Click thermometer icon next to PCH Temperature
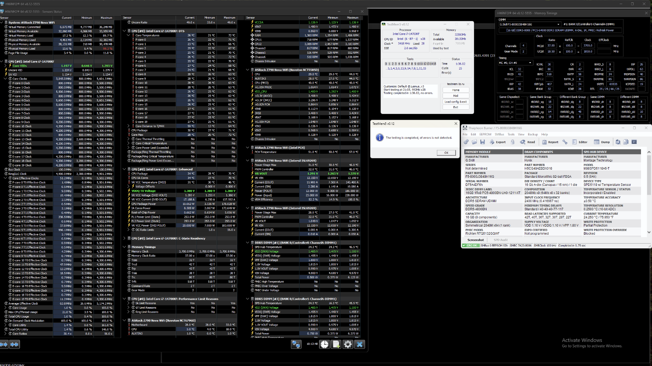652x366 pixels. click(252, 152)
